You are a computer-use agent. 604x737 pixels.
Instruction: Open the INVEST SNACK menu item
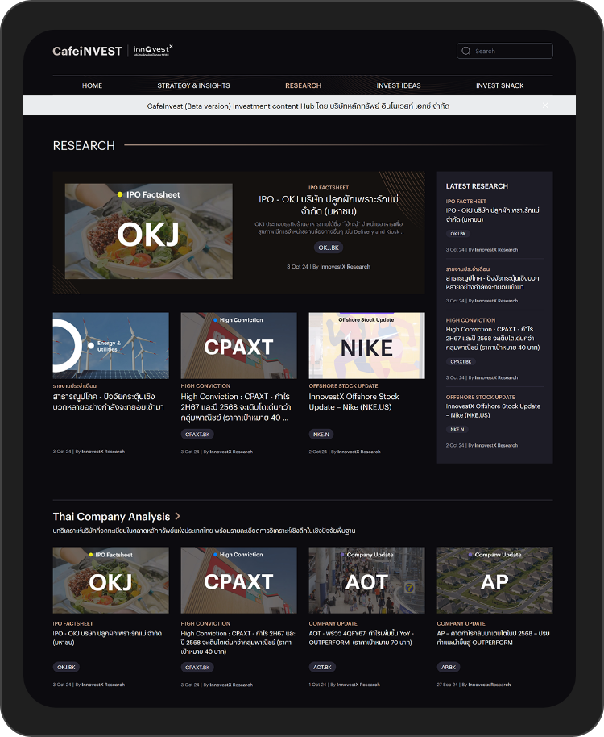coord(499,85)
